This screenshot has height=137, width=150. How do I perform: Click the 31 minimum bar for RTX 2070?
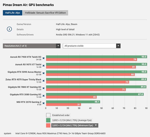coord(64,105)
